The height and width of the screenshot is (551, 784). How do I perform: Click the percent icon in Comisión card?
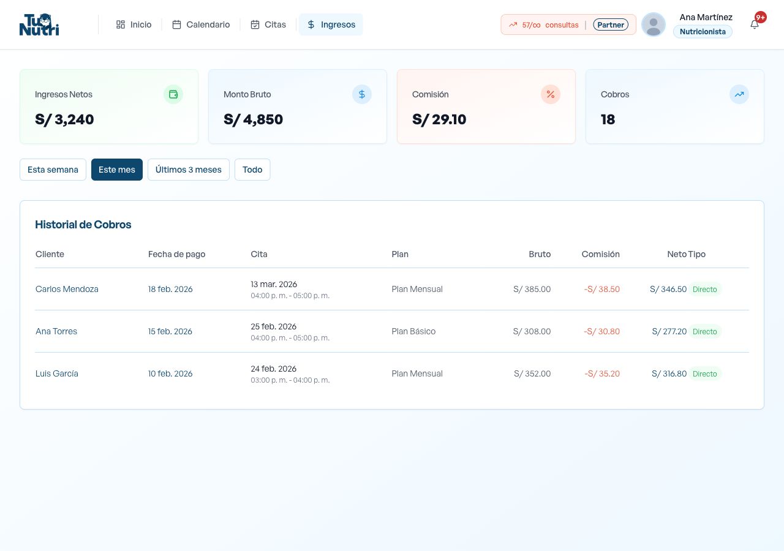pyautogui.click(x=551, y=94)
